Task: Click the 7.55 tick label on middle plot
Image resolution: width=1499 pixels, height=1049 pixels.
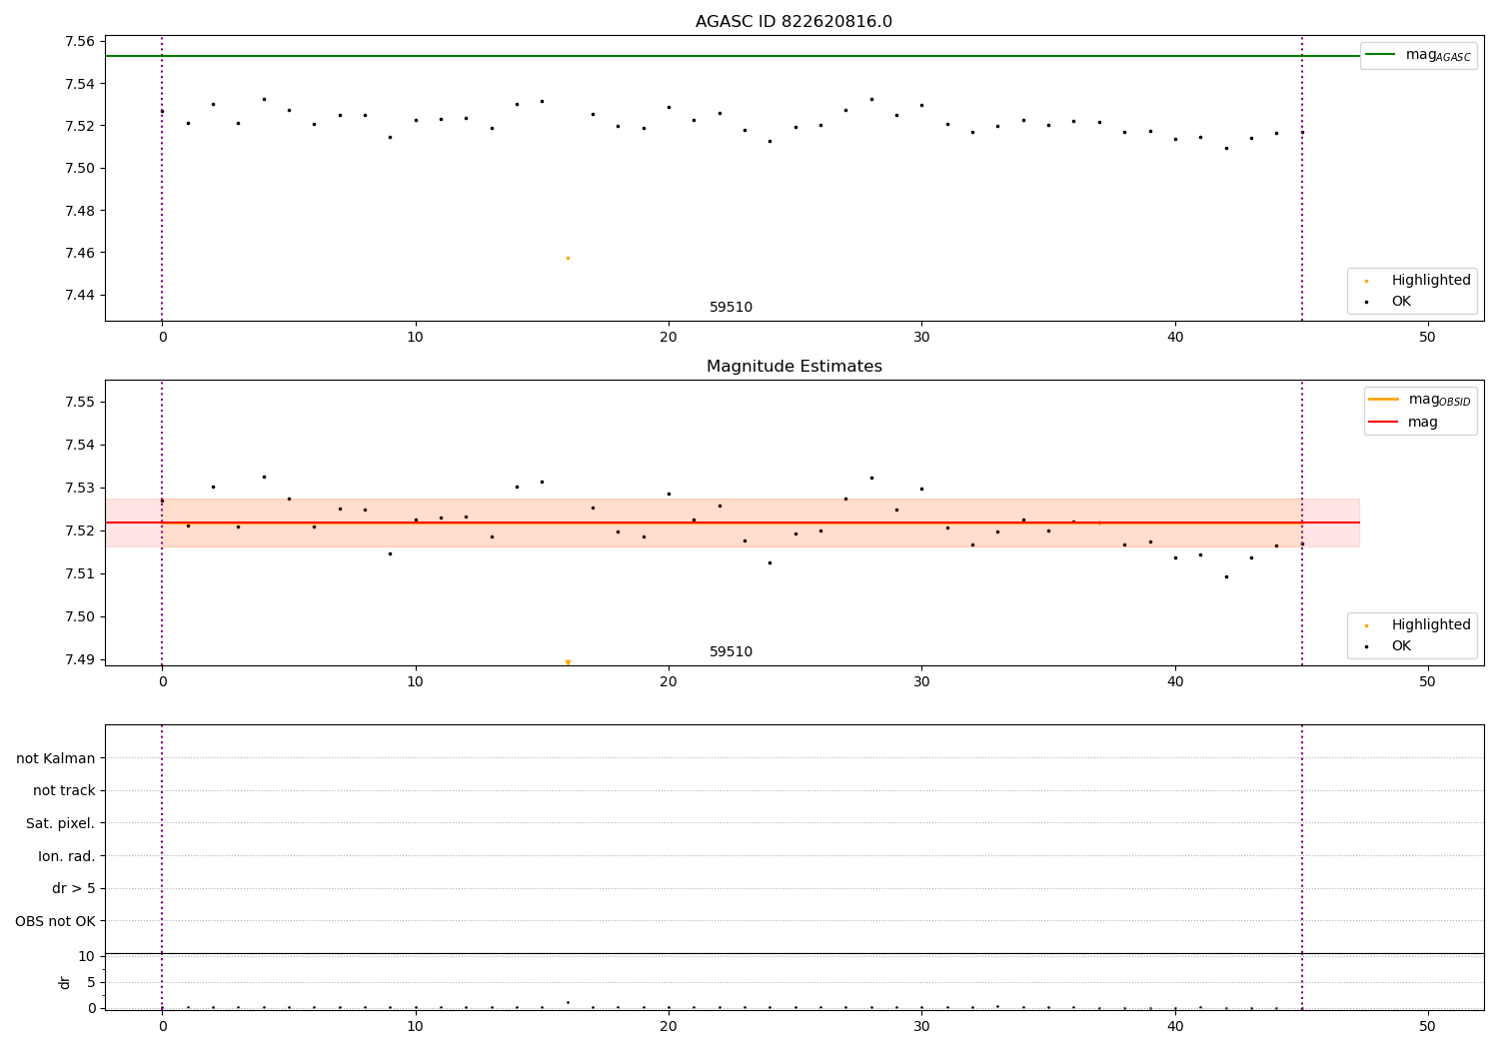Action: coord(79,403)
